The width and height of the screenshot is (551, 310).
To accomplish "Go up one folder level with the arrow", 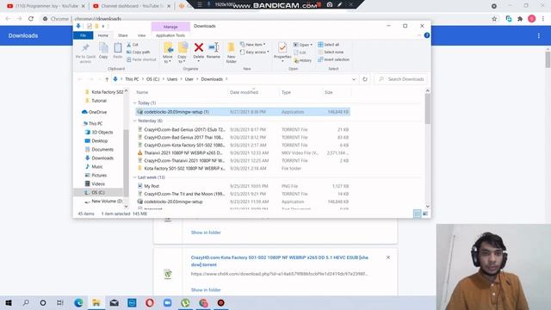I will [x=107, y=79].
